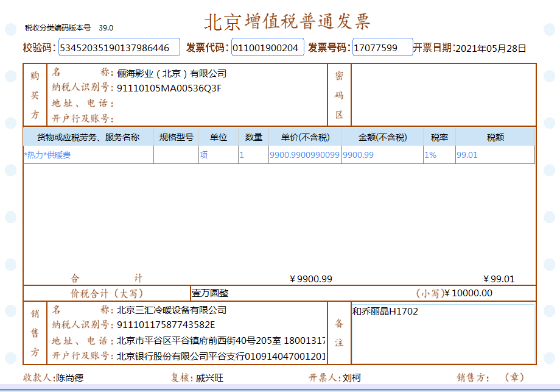The image size is (560, 392).
Task: Click the 发票代码 input field
Action: pyautogui.click(x=267, y=47)
